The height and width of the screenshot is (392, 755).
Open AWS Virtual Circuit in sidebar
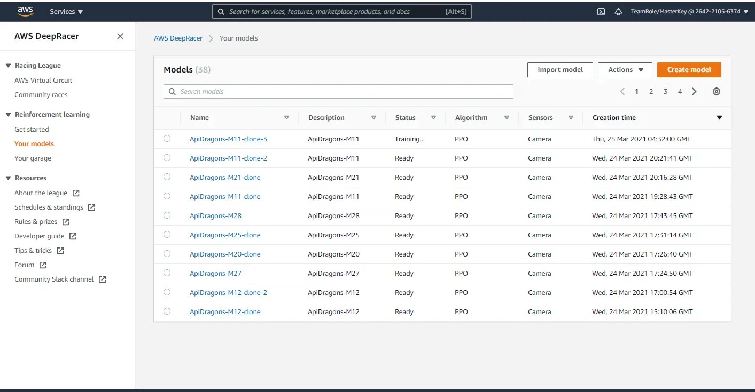click(43, 81)
